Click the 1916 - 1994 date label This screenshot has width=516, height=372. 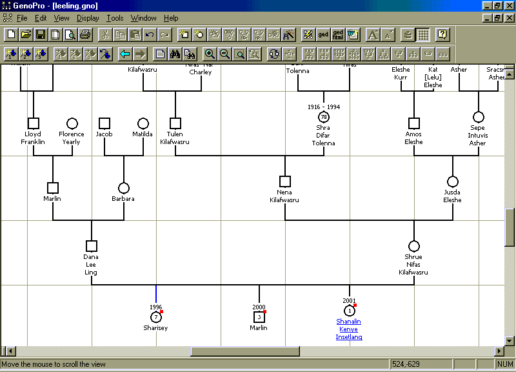coord(324,107)
